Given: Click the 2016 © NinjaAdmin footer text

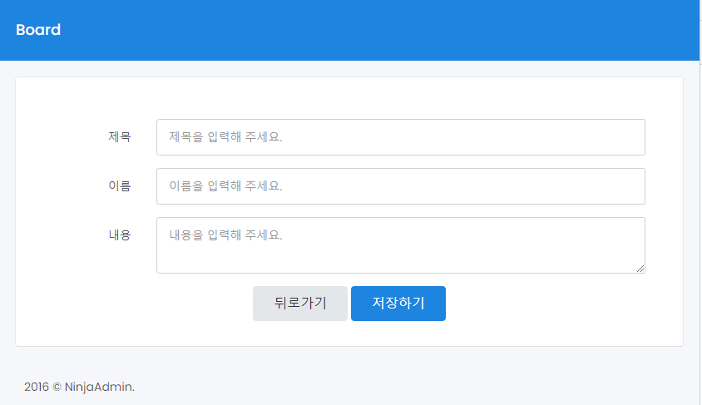Looking at the screenshot, I should (79, 387).
